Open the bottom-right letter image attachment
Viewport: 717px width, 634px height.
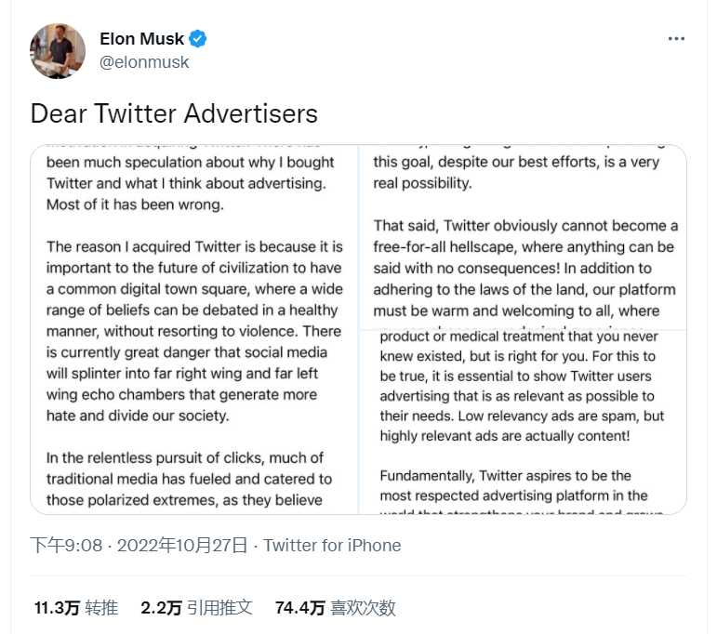point(524,421)
